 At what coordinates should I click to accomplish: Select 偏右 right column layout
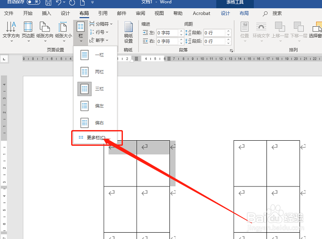(x=95, y=123)
